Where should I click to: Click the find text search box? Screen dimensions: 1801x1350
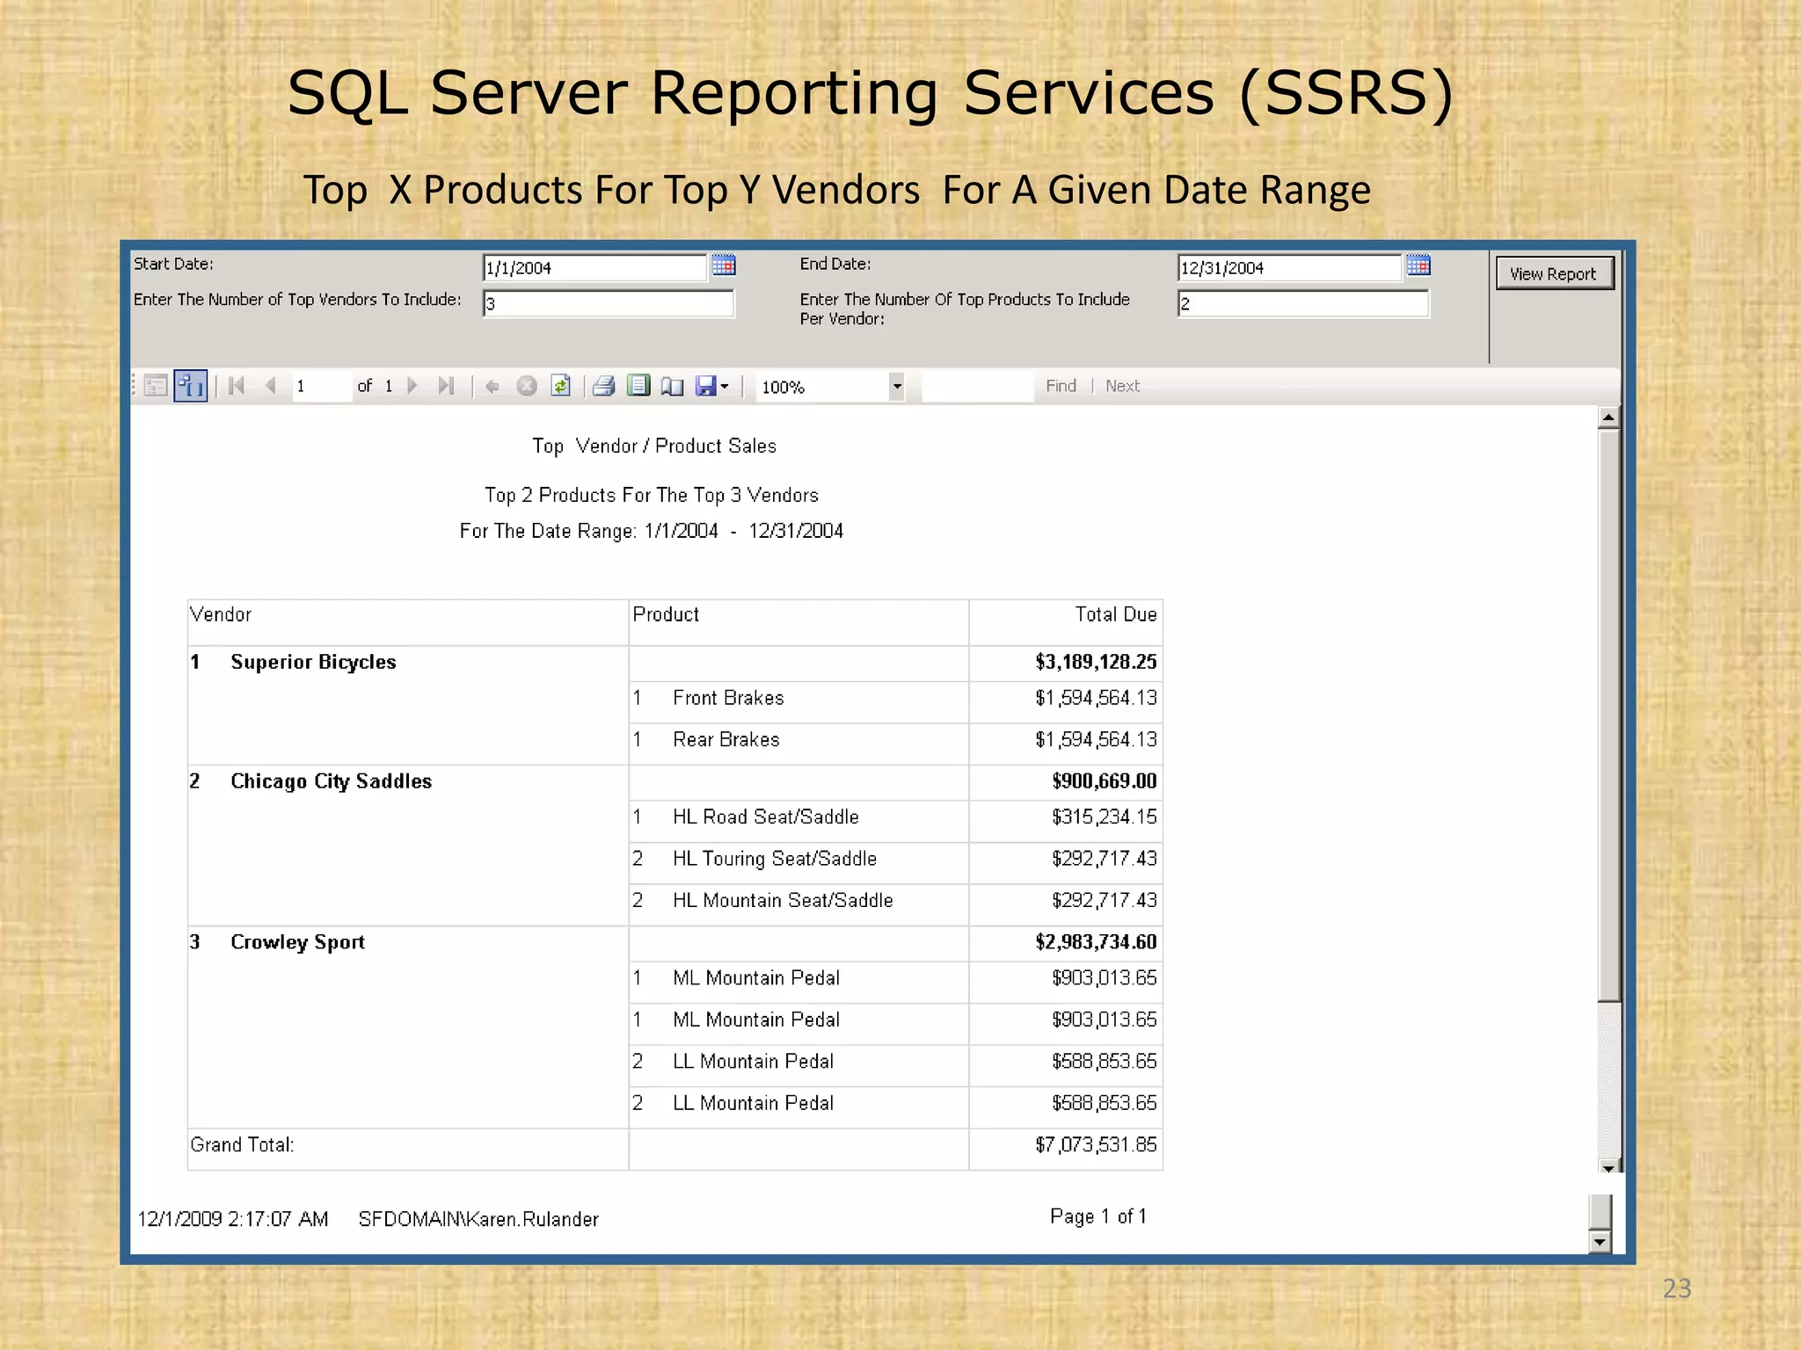tap(977, 387)
